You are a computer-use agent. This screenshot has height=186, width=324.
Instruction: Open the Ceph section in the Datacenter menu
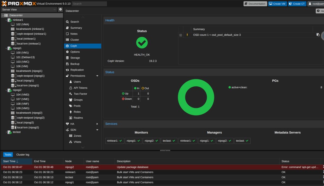[x=73, y=46]
